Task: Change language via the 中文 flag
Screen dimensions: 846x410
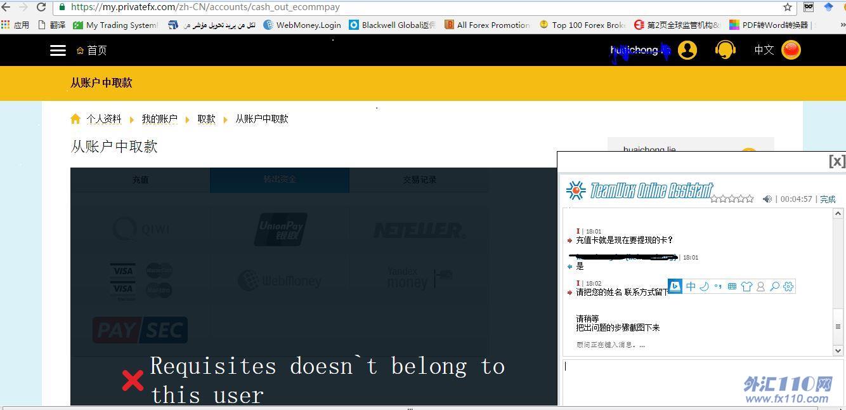Action: tap(791, 50)
